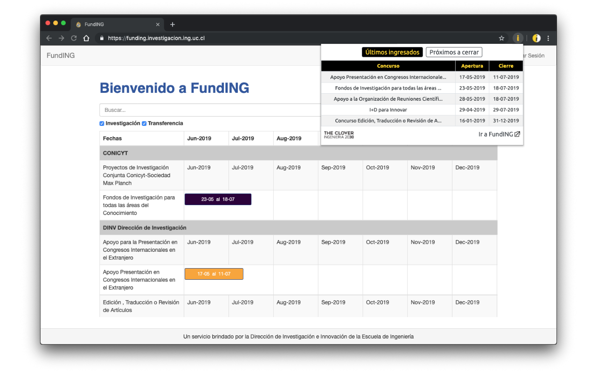Go forward using the browser forward arrow
The height and width of the screenshot is (373, 597).
point(61,38)
